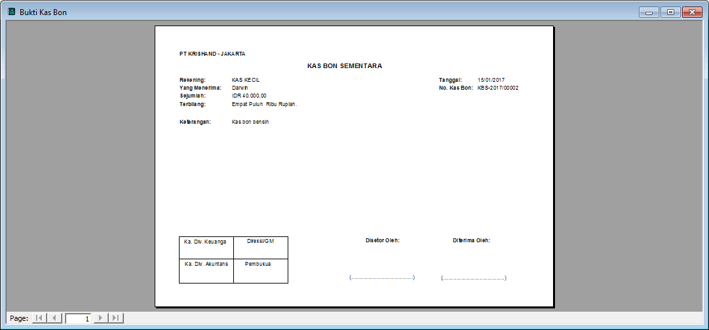This screenshot has width=709, height=330.
Task: Click the Disetor Oleh signature line
Action: (x=382, y=278)
